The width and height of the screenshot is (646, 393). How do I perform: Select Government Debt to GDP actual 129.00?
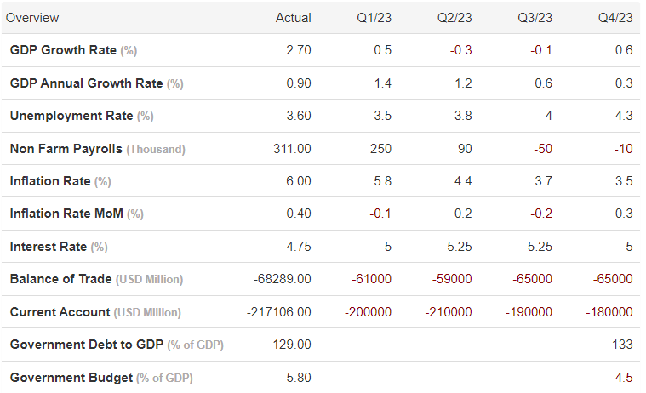point(292,344)
